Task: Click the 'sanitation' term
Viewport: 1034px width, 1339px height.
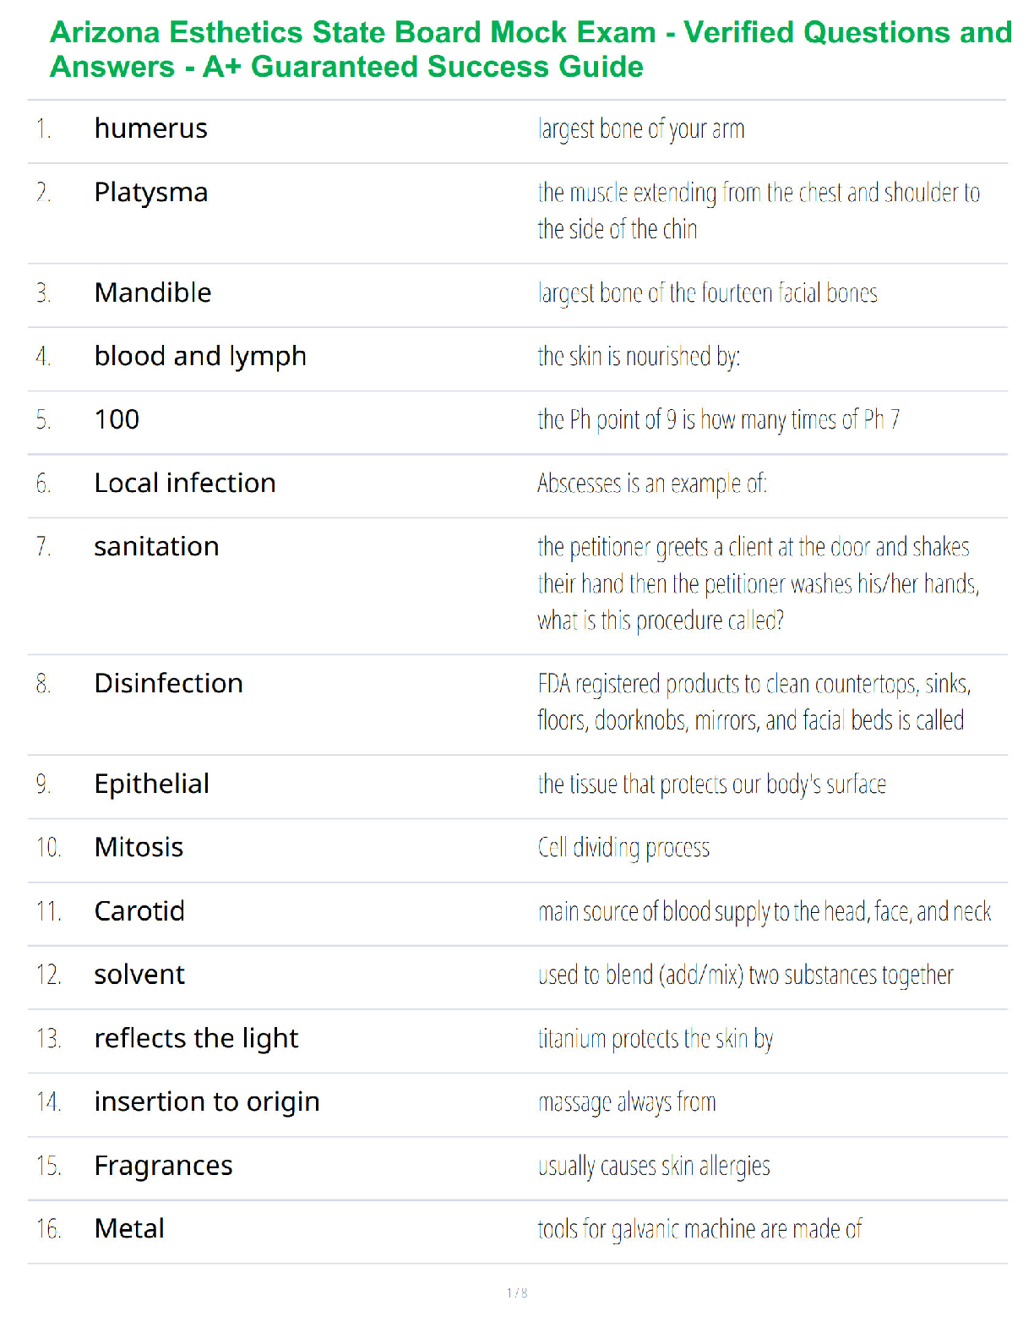Action: coord(156,547)
